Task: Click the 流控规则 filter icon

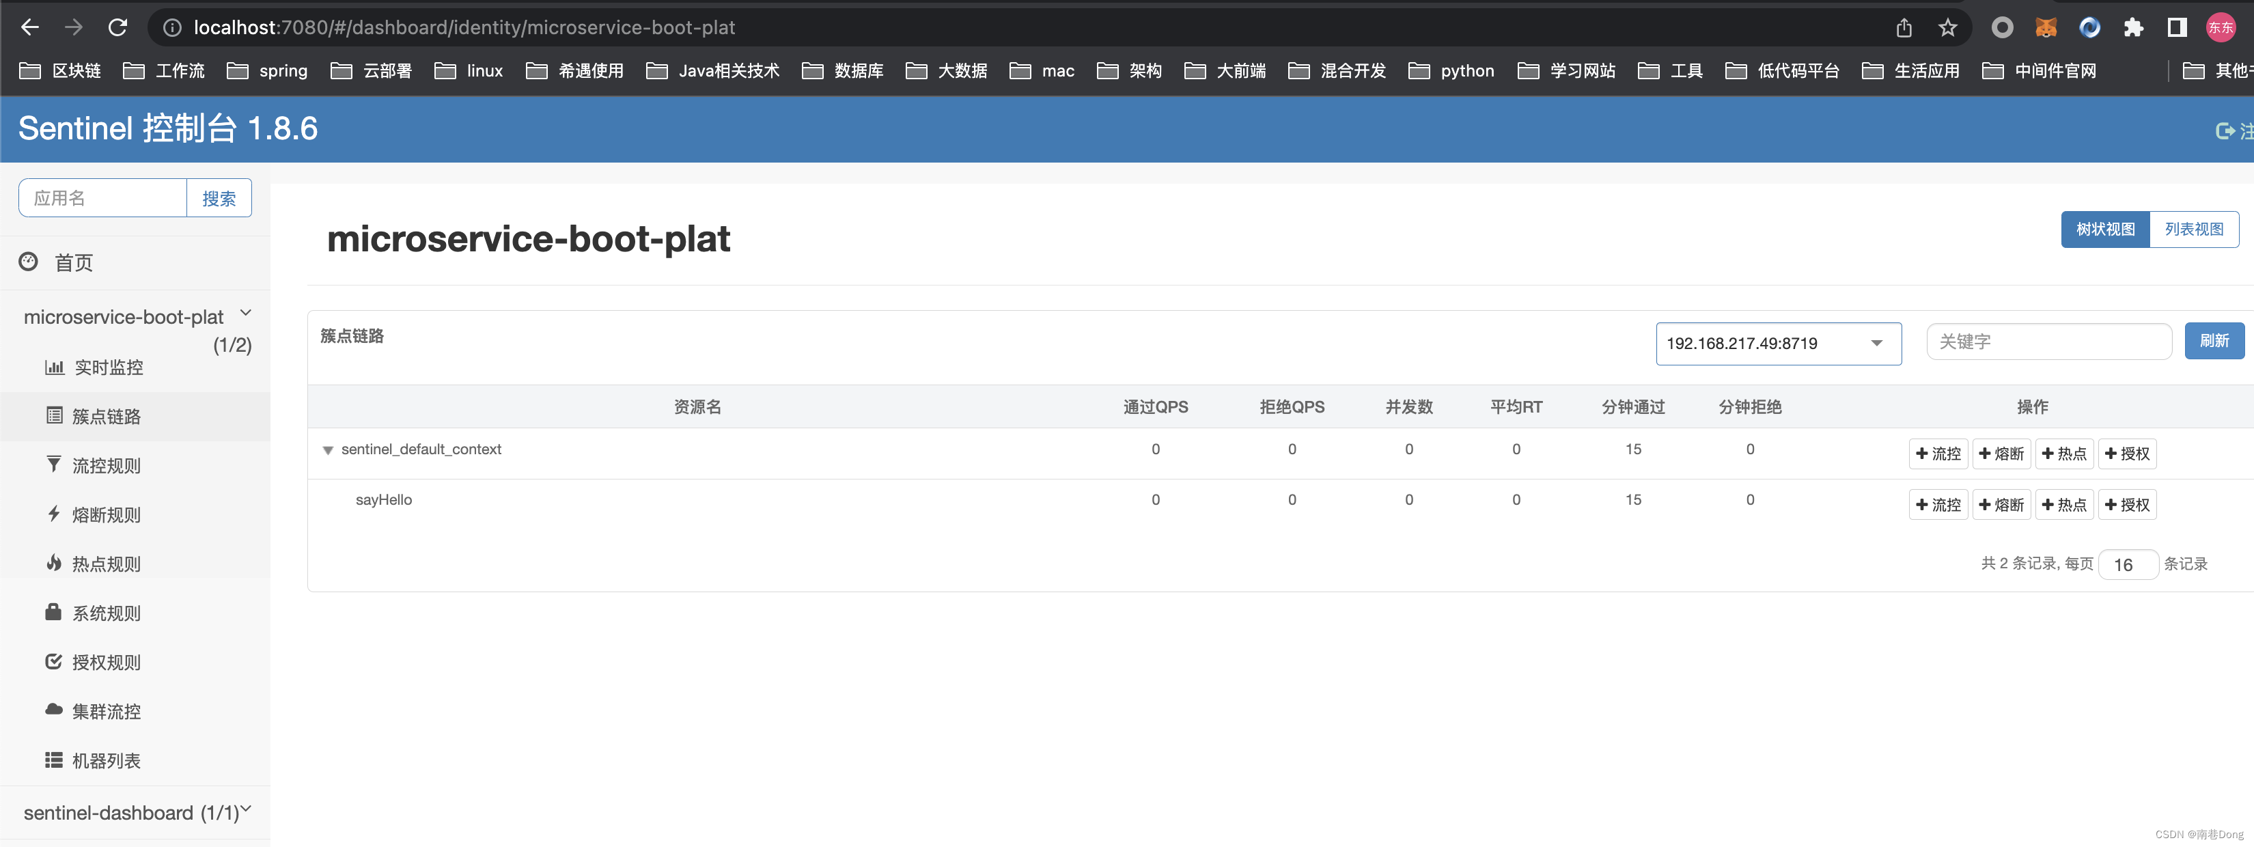Action: pyautogui.click(x=54, y=464)
